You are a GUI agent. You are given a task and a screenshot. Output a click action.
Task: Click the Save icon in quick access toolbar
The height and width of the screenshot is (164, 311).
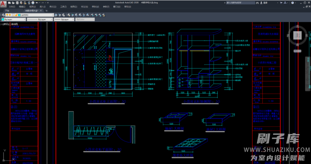pyautogui.click(x=18, y=2)
